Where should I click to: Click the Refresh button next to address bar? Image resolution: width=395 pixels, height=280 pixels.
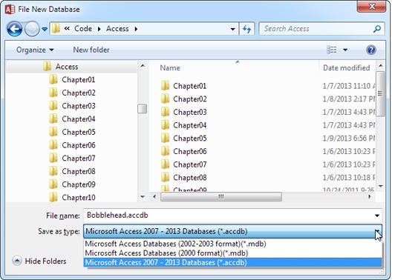247,29
